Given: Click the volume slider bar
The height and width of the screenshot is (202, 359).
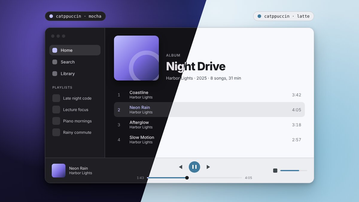Looking at the screenshot, I should (294, 171).
